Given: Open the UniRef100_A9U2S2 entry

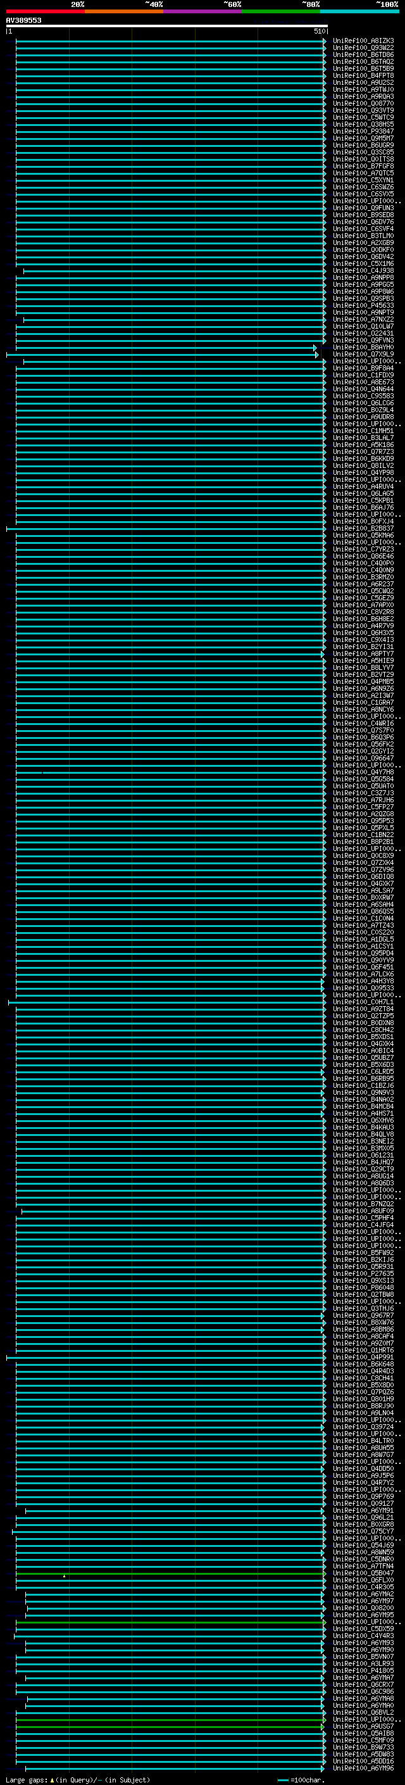Looking at the screenshot, I should tap(363, 83).
